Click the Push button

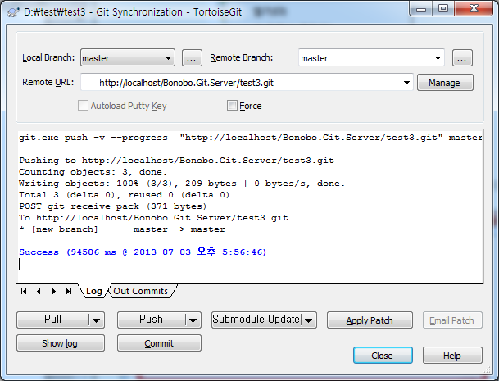click(152, 320)
